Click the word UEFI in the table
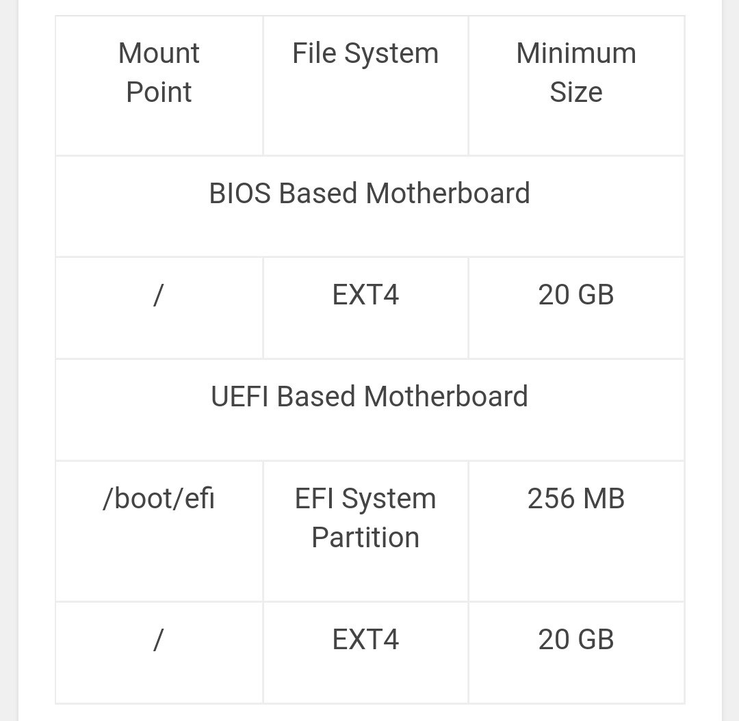 (x=240, y=397)
